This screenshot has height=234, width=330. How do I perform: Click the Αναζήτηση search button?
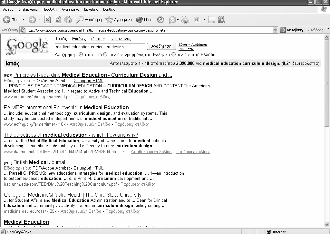161,46
